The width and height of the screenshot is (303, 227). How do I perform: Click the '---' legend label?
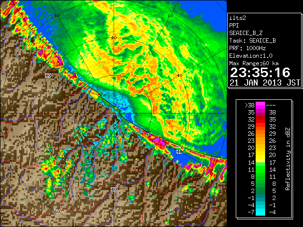coord(271,105)
